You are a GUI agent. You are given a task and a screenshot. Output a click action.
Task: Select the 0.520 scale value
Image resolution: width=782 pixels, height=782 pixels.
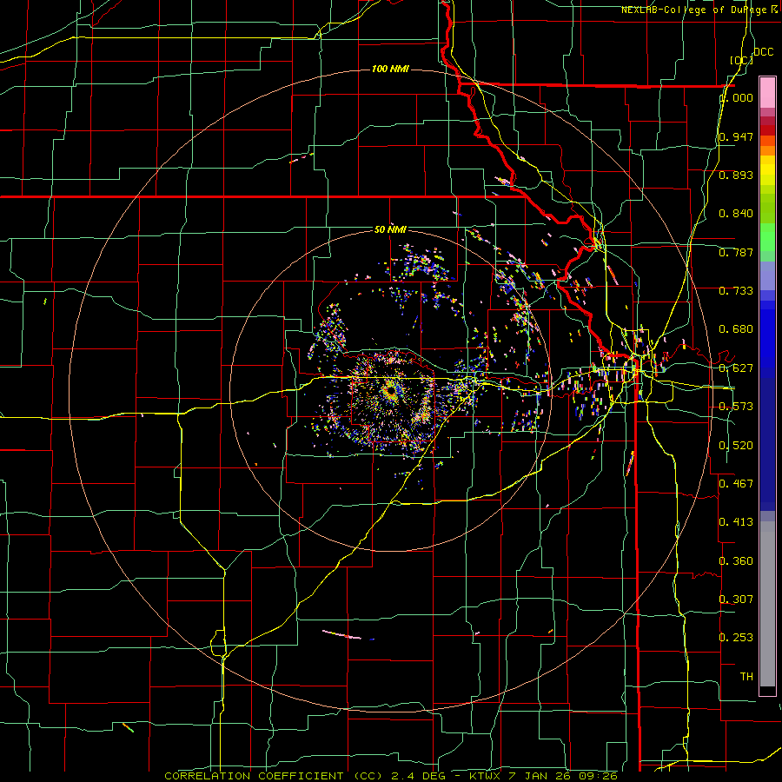736,446
